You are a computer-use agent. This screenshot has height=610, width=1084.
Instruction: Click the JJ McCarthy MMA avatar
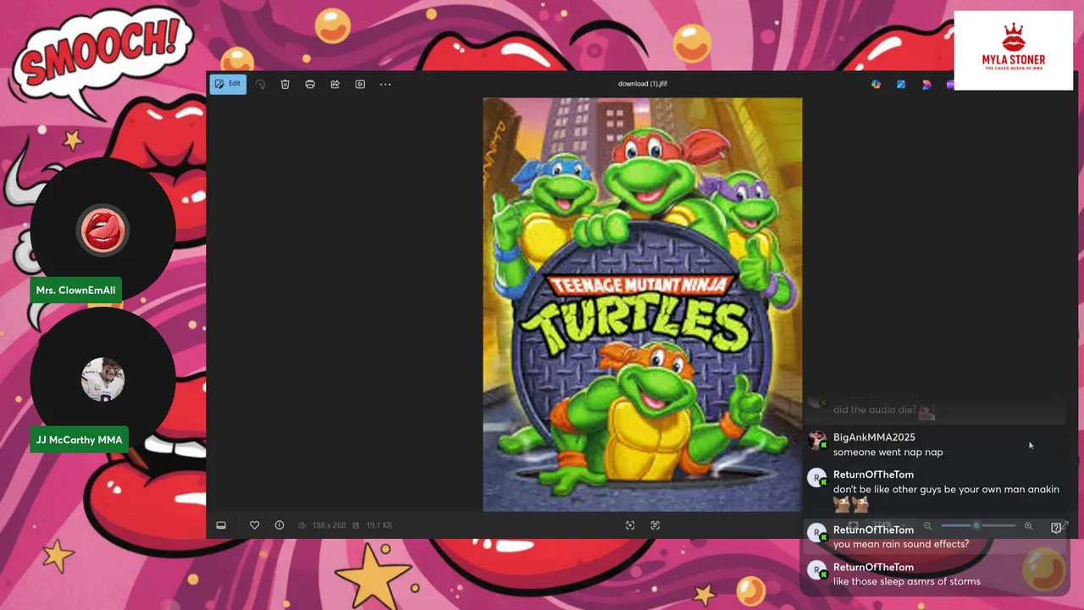coord(102,380)
